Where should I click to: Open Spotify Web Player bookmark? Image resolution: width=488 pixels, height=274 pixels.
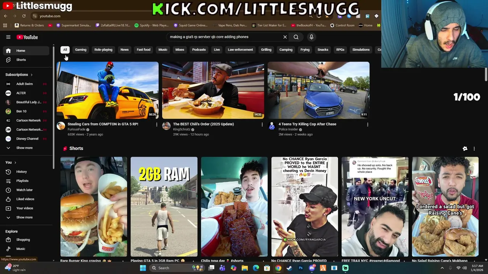click(x=151, y=25)
